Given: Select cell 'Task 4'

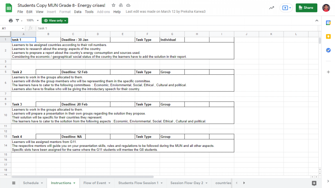Looking at the screenshot, I should pos(24,137).
